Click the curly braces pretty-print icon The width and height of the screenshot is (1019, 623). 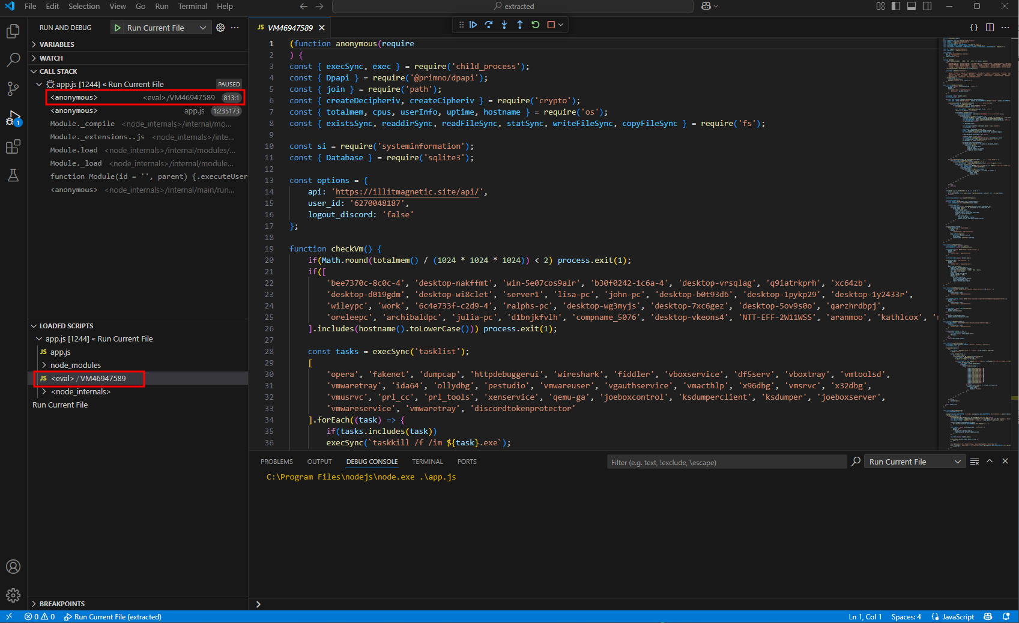(974, 28)
